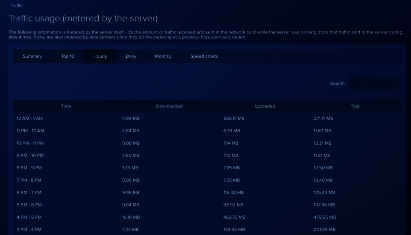Viewport: 411px width, 235px height.
Task: Select the 201.89 MB total cell
Action: pos(324,230)
